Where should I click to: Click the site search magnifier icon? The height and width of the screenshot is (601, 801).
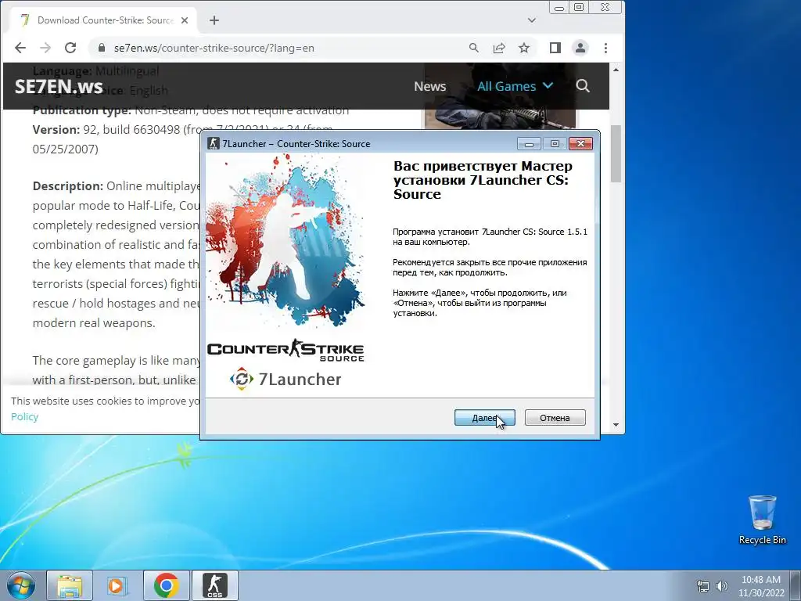583,86
